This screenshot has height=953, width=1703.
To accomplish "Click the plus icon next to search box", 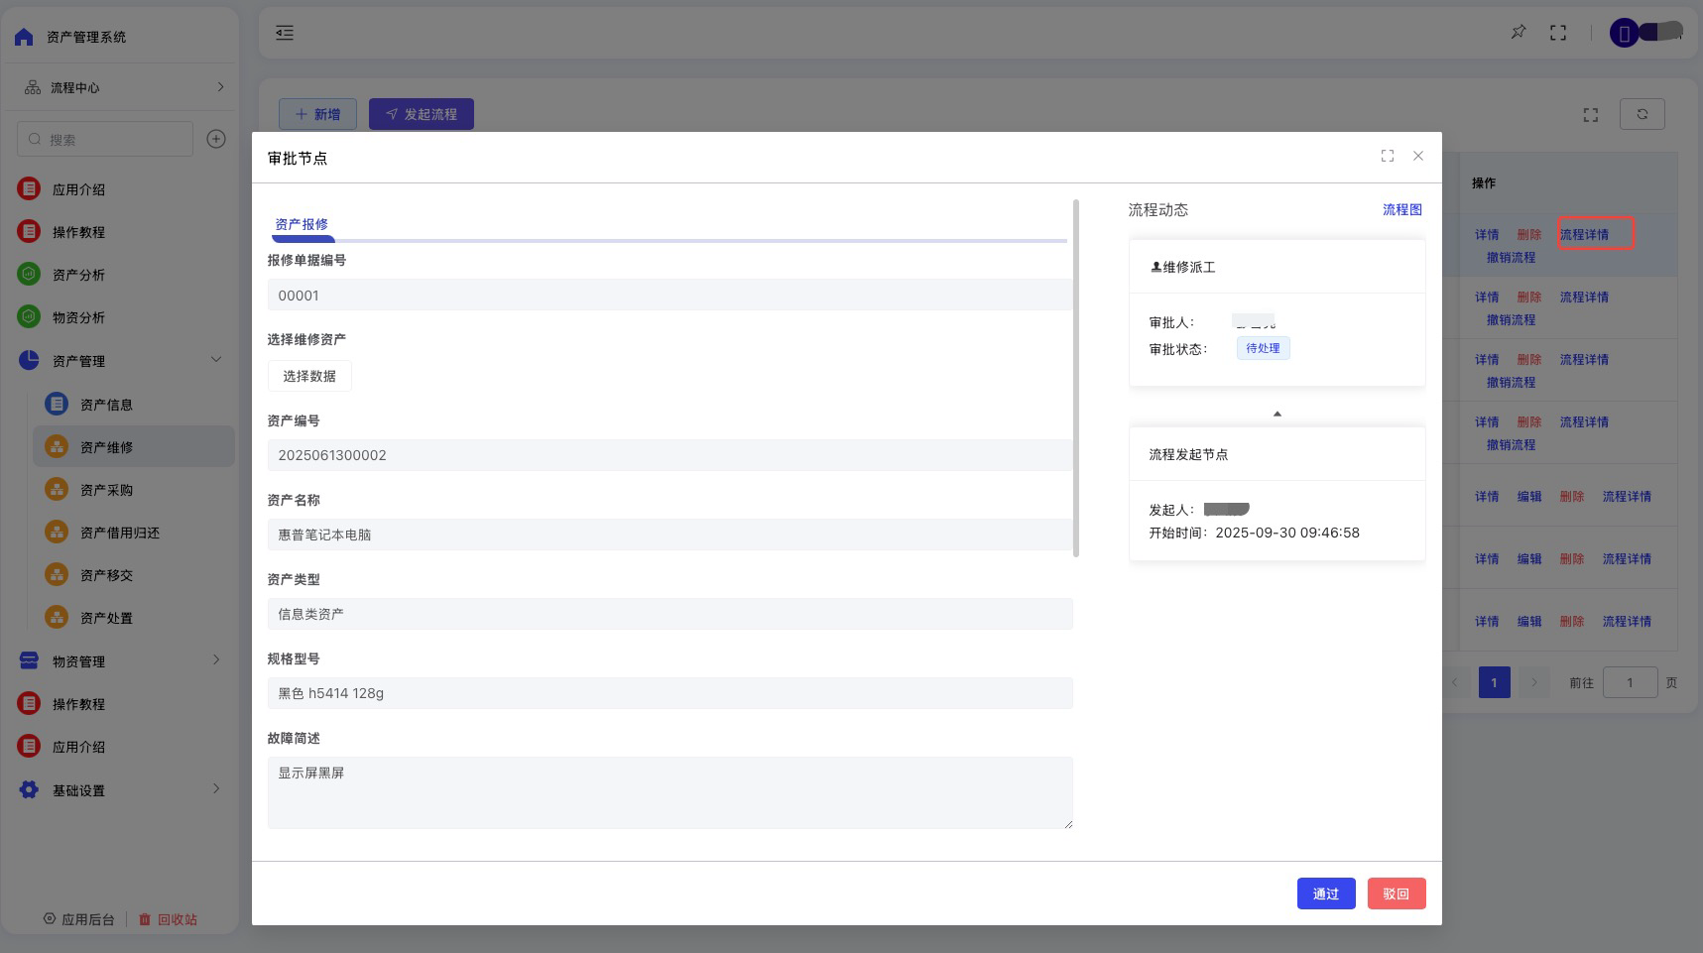I will point(216,139).
